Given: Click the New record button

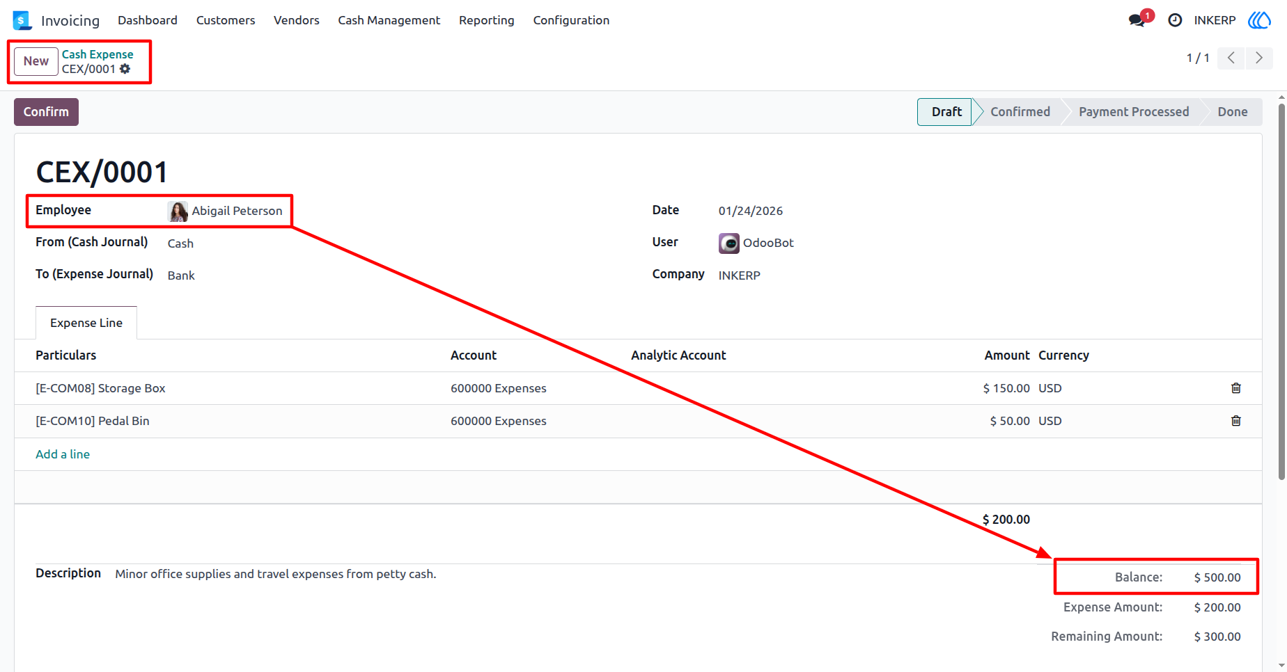Looking at the screenshot, I should click(x=36, y=61).
